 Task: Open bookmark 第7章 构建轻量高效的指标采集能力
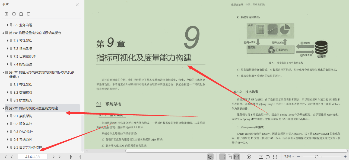click(35, 33)
